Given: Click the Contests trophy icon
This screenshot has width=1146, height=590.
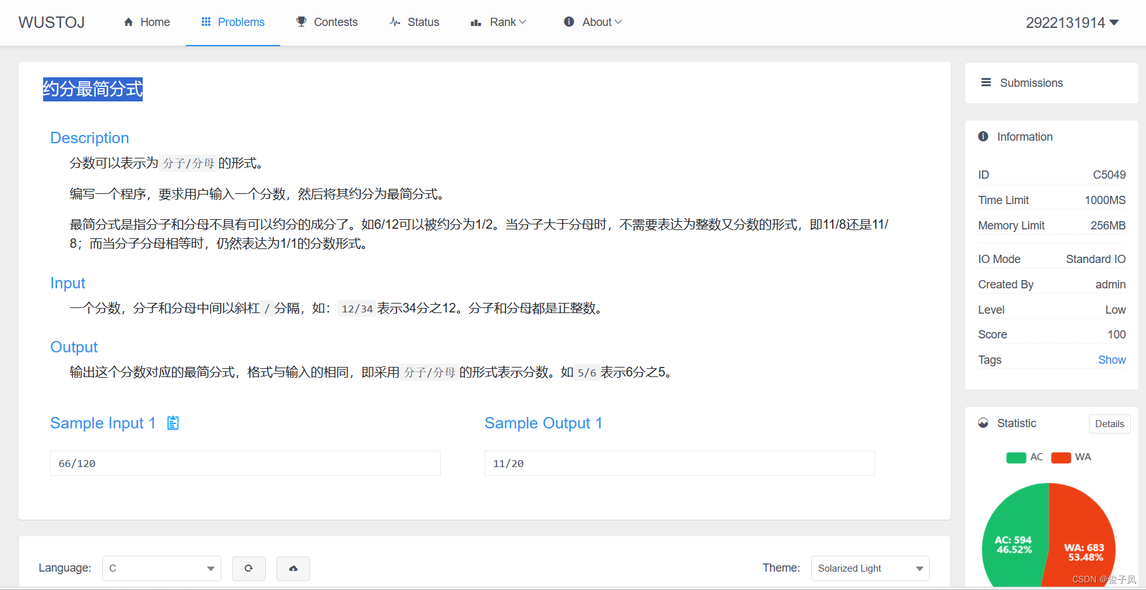Looking at the screenshot, I should pyautogui.click(x=301, y=22).
